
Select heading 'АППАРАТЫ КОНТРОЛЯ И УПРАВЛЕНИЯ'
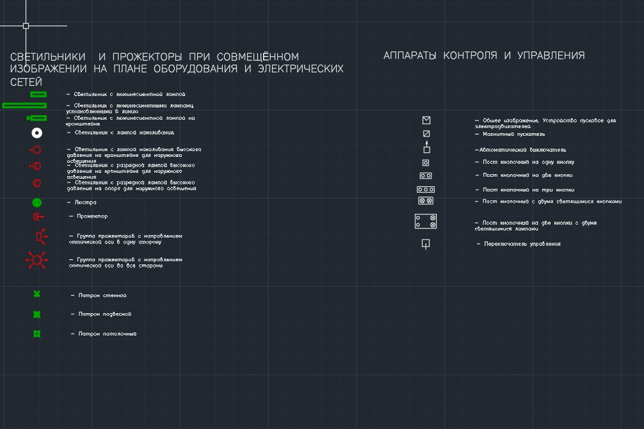[x=484, y=56]
